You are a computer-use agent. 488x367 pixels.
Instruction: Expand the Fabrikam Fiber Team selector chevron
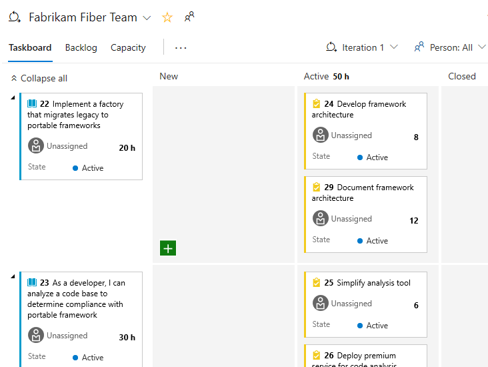coord(147,18)
